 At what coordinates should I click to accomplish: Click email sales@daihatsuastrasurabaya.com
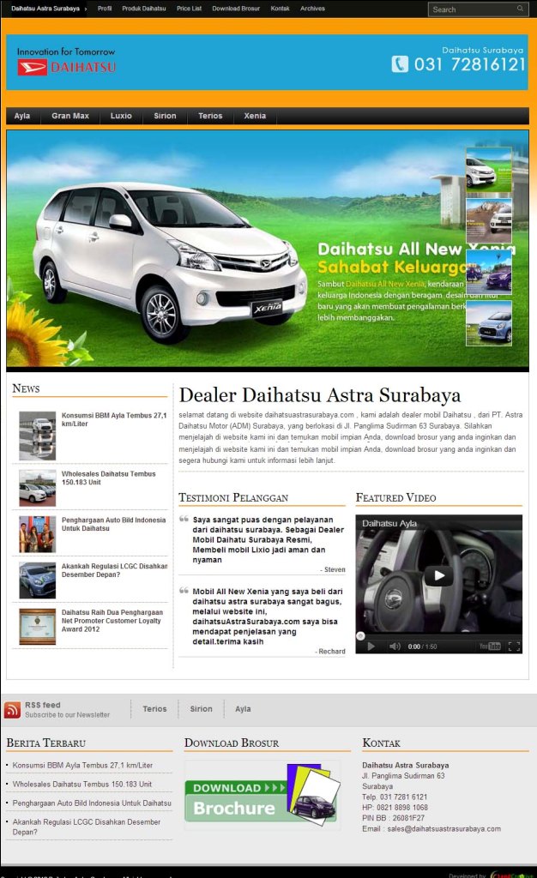tap(444, 829)
